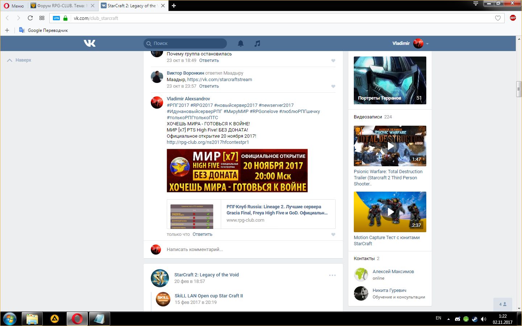This screenshot has width=522, height=326.
Task: Reload the page
Action: click(x=30, y=18)
